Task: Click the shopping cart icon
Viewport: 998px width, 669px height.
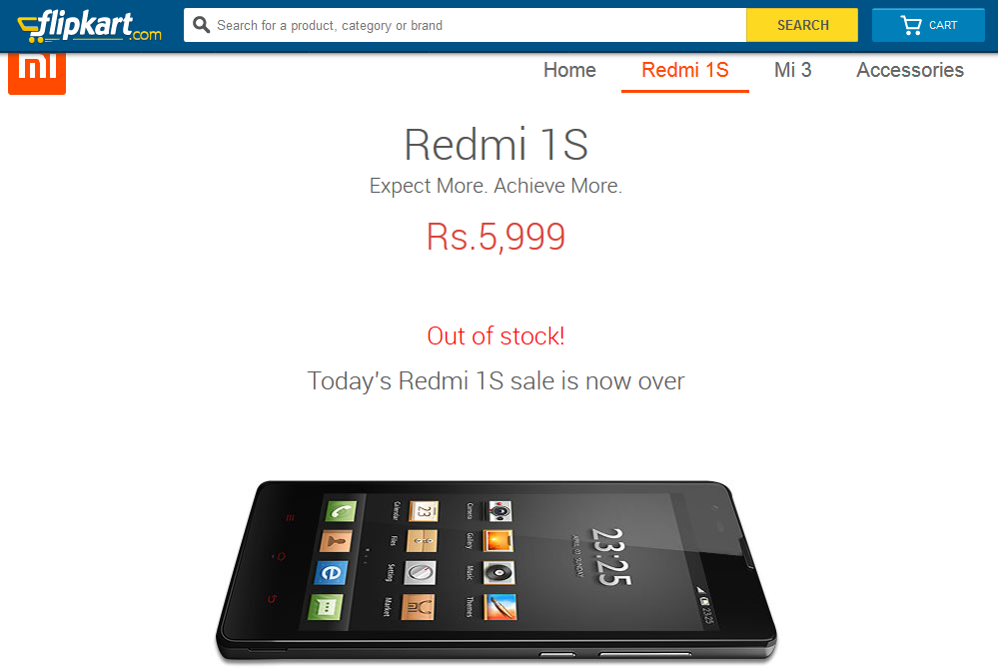Action: (x=911, y=25)
